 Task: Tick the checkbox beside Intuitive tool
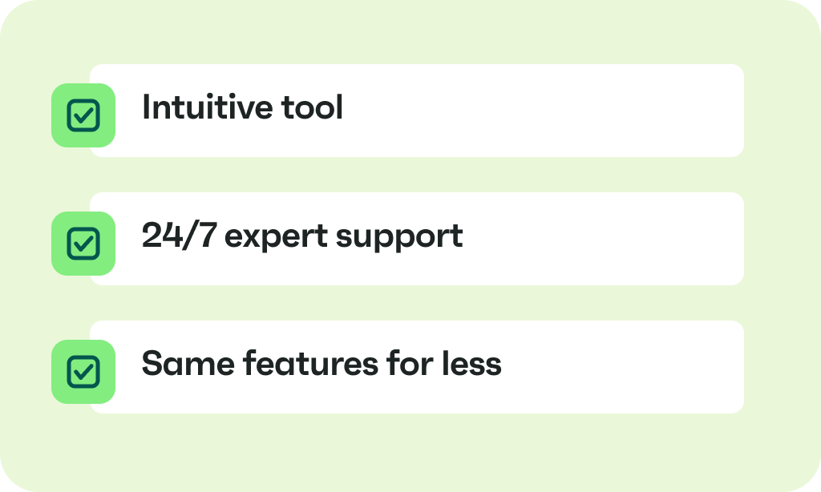point(83,115)
